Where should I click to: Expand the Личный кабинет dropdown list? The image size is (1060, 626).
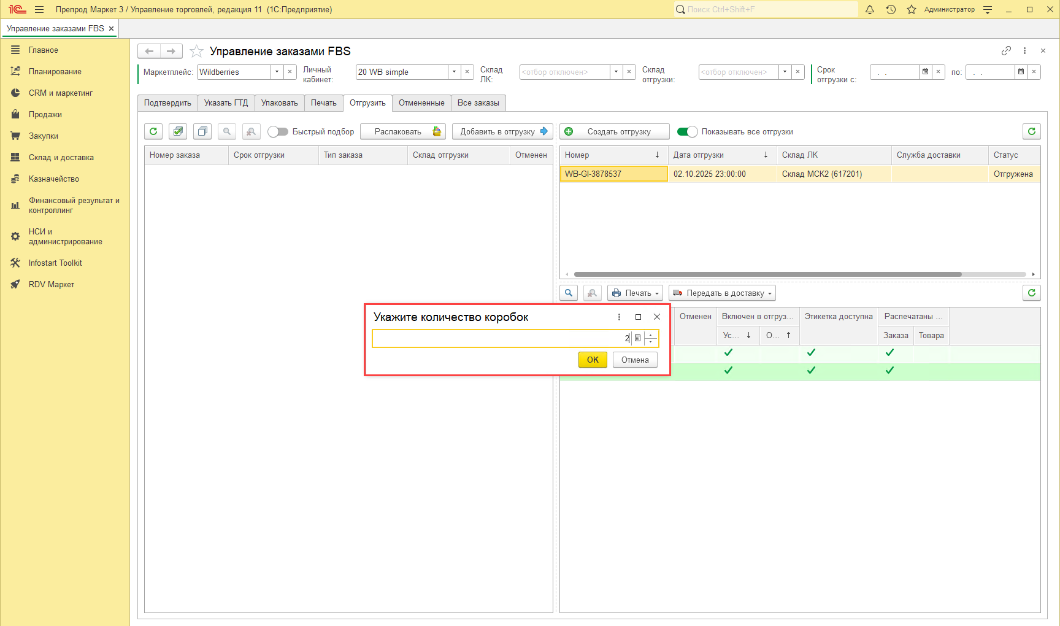click(x=454, y=72)
